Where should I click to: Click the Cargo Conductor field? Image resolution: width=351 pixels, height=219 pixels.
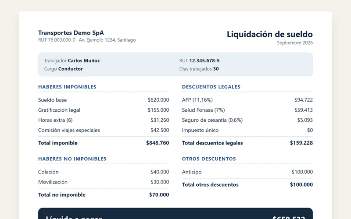[x=63, y=69]
